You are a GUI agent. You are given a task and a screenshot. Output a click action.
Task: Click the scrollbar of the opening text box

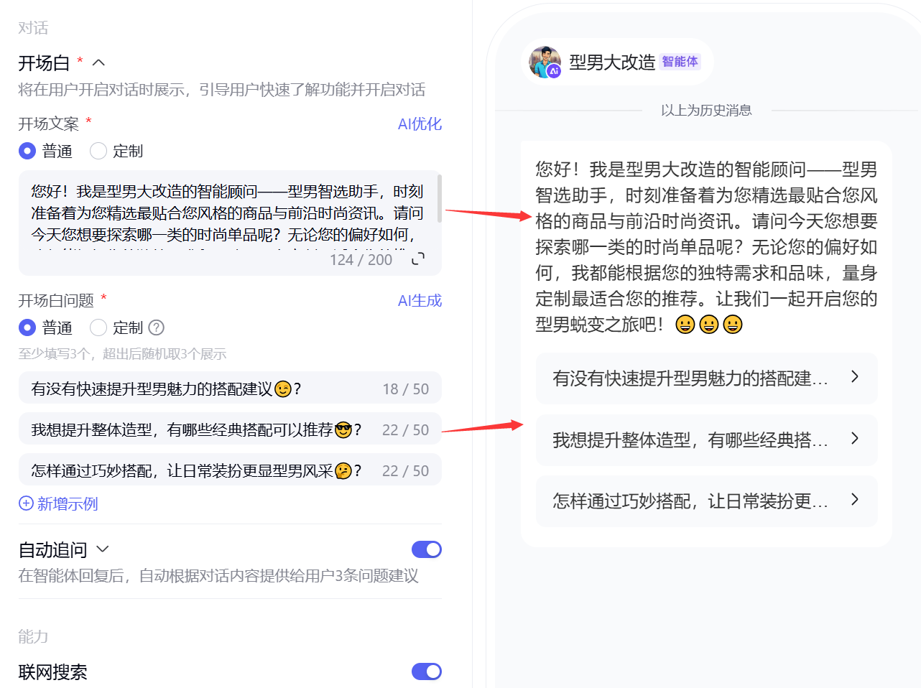[439, 197]
